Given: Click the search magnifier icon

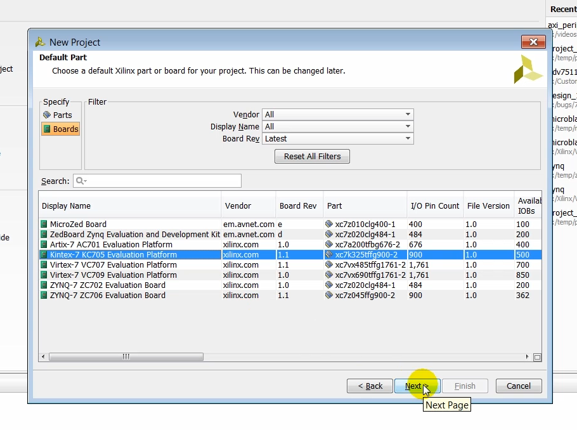Looking at the screenshot, I should (81, 181).
